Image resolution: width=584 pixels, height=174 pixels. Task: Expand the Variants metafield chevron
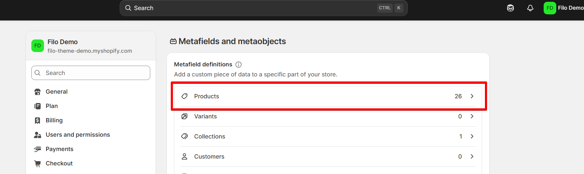472,116
